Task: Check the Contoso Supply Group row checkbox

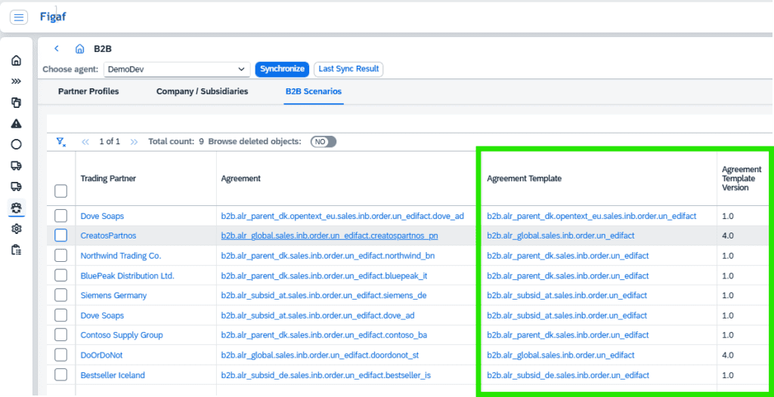Action: pos(60,335)
